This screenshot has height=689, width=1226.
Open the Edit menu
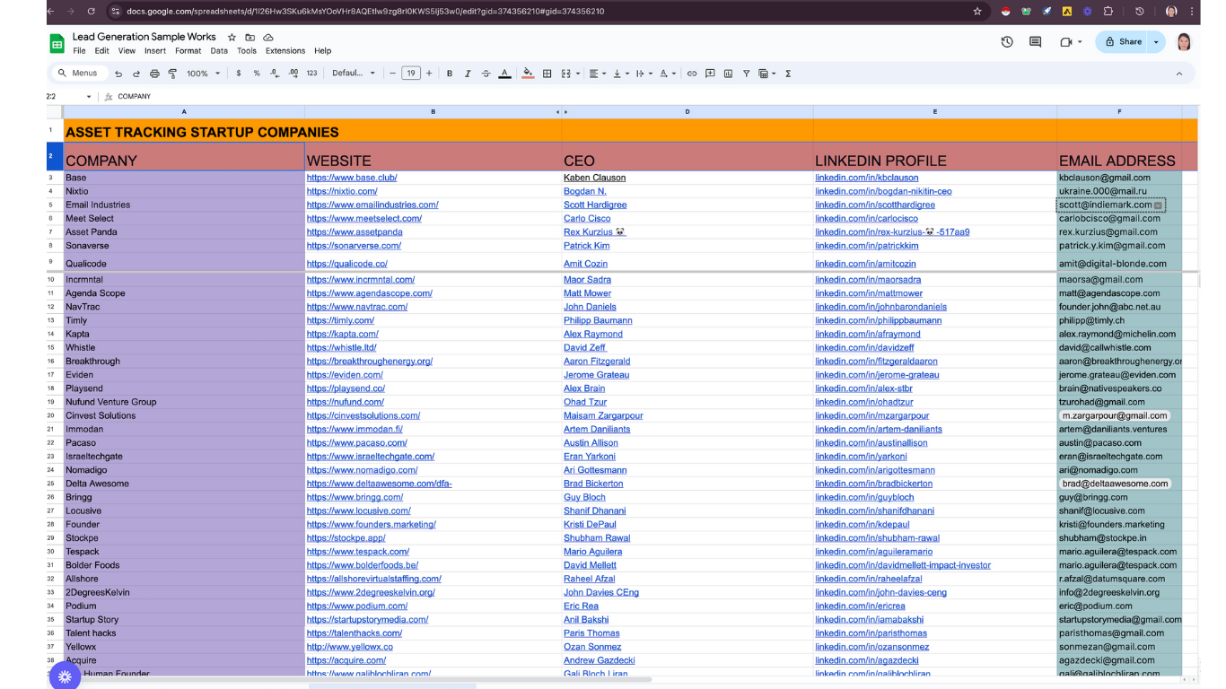tap(102, 51)
